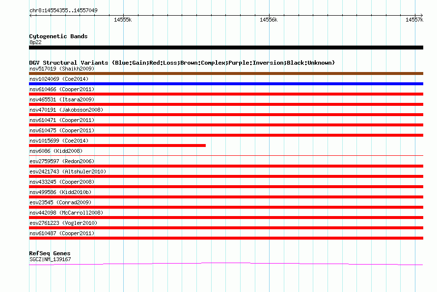Click the DGV Structural Variants track title
This screenshot has height=292, width=437.
point(182,63)
